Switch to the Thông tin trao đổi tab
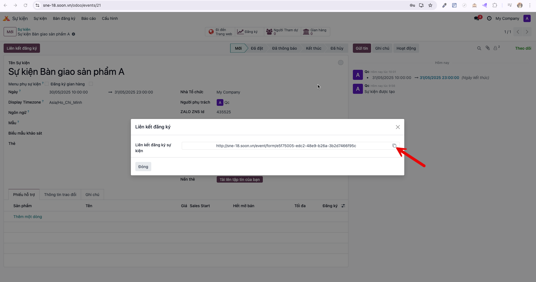The width and height of the screenshot is (536, 282). coord(60,195)
